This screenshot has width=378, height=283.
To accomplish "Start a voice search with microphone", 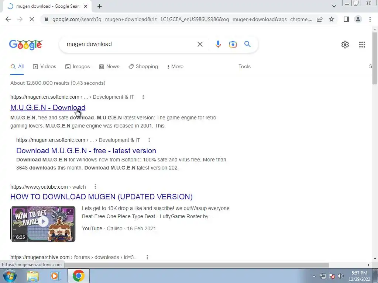I will point(218,44).
